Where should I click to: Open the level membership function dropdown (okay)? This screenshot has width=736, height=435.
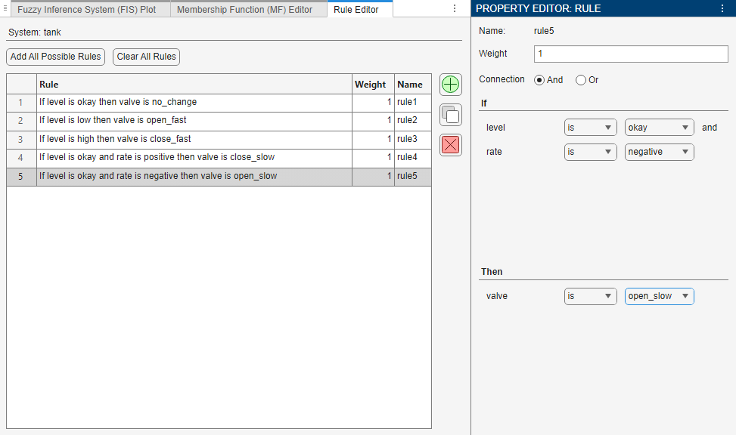pos(659,128)
